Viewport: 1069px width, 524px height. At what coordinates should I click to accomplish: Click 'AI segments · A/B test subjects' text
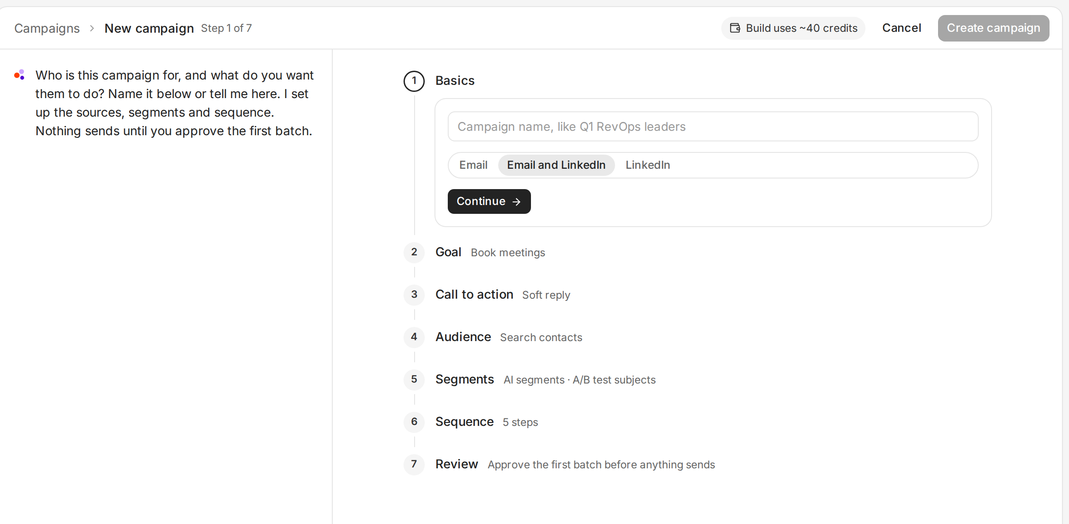(580, 380)
